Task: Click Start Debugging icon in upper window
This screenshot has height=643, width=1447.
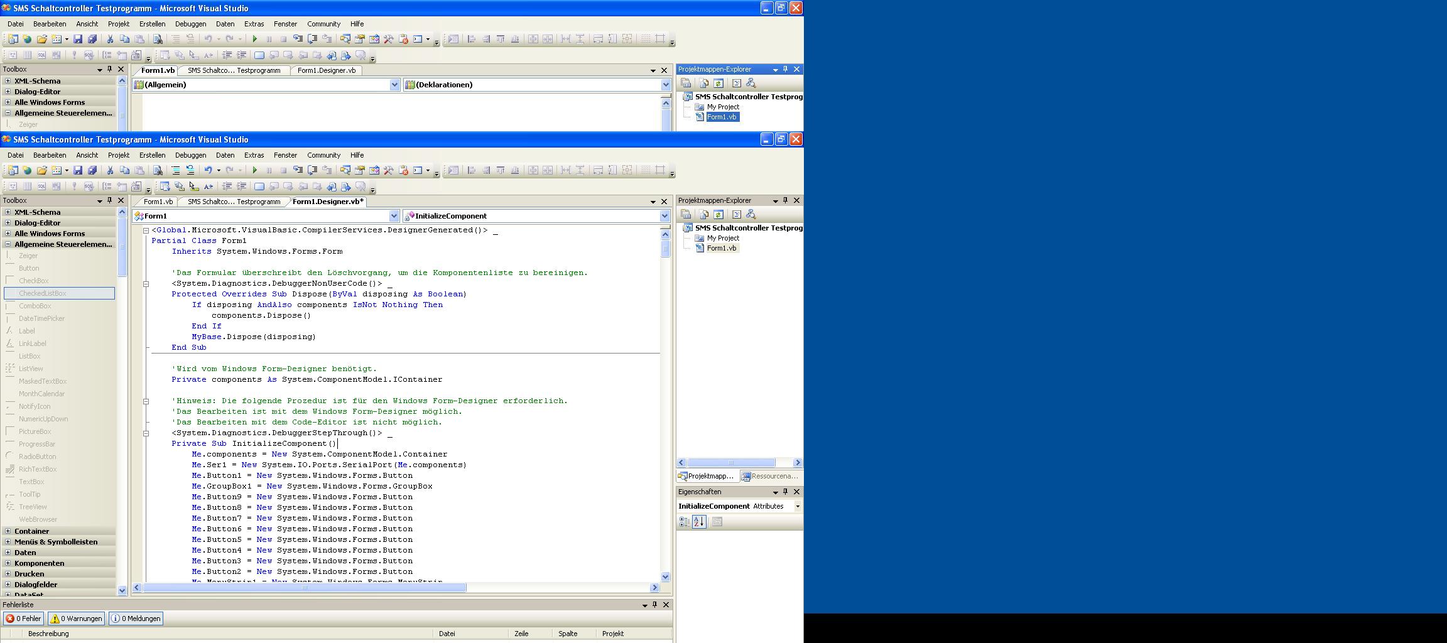Action: point(254,39)
